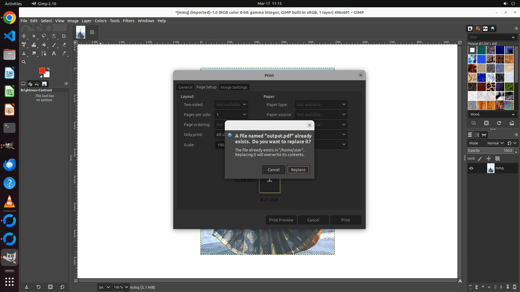Toggle lock alpha channel checkerboard icon
This screenshot has height=292, width=520.
pos(498,159)
